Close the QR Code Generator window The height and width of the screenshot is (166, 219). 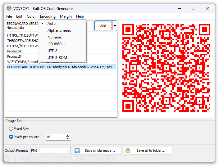tap(208, 8)
